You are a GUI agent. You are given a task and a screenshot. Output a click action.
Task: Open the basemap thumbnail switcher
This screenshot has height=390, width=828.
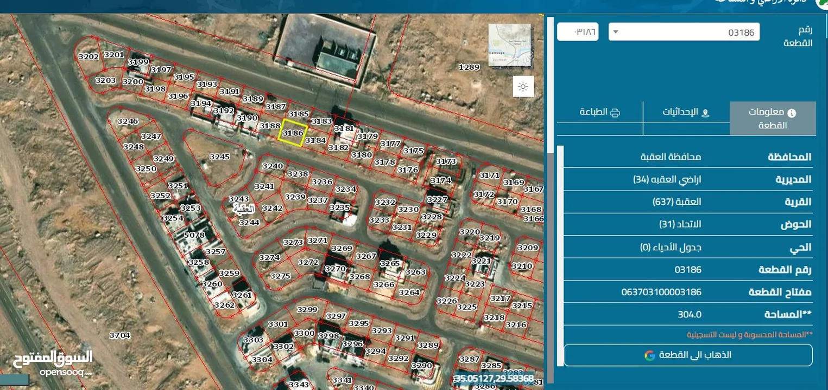(509, 45)
